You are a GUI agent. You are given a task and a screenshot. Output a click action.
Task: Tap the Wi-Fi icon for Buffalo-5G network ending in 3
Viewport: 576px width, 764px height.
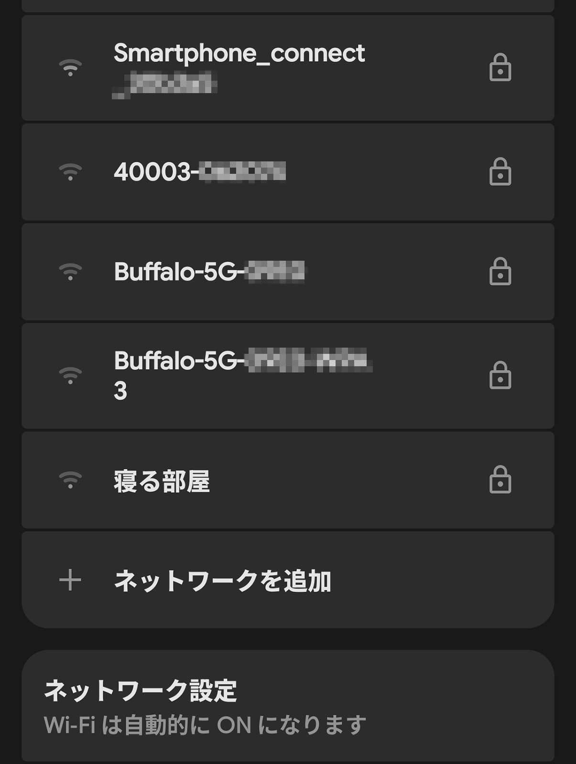click(x=70, y=375)
